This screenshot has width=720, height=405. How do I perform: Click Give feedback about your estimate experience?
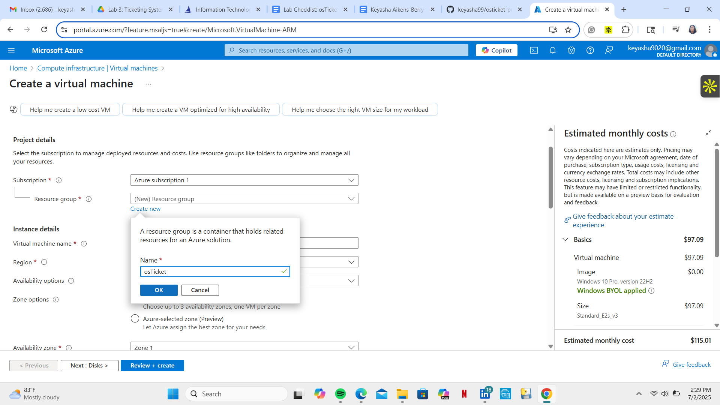[x=623, y=221]
